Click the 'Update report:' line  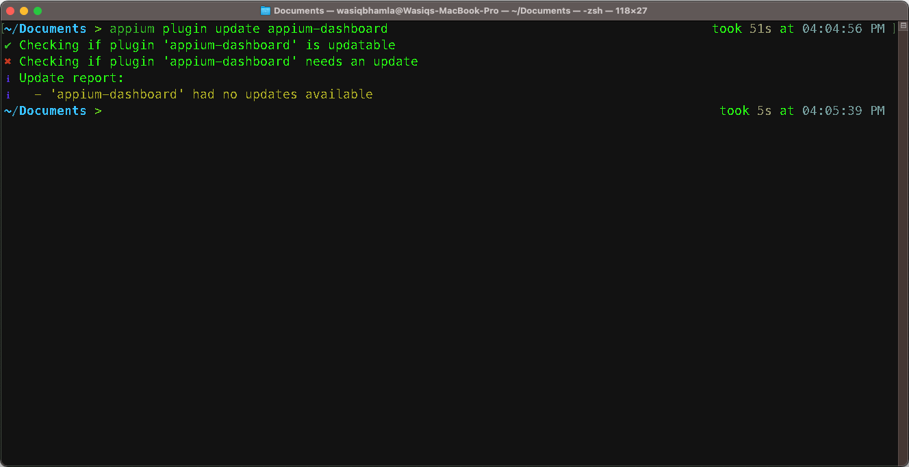pyautogui.click(x=71, y=77)
